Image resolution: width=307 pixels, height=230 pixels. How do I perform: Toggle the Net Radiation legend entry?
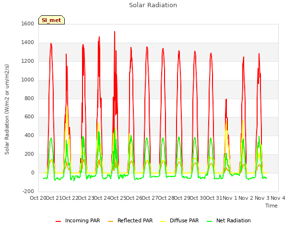pyautogui.click(x=229, y=220)
